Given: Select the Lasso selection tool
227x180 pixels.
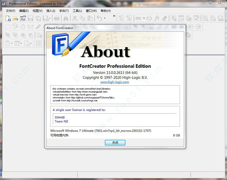Looking at the screenshot, I should pos(15,26).
